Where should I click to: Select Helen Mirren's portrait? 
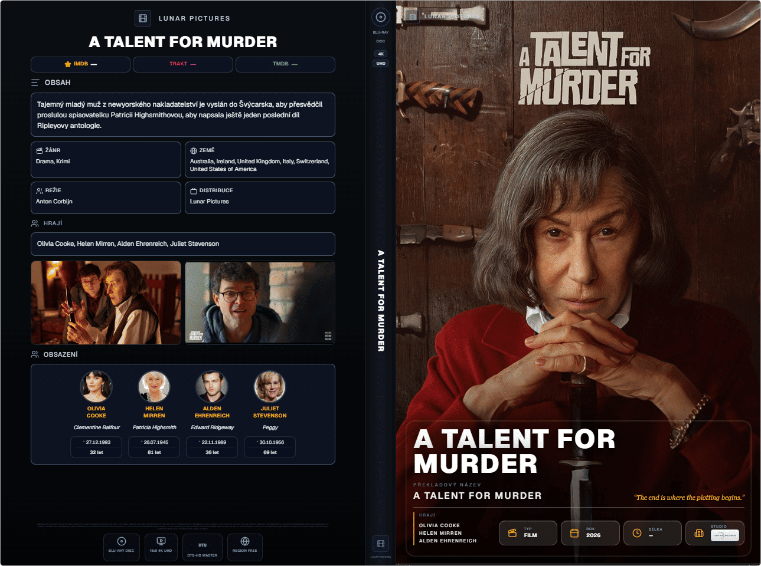pos(154,387)
